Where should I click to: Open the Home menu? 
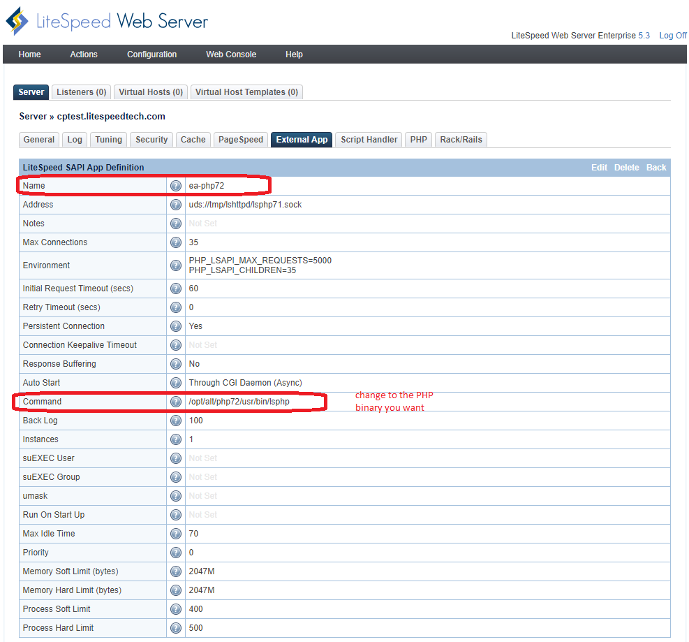click(x=29, y=54)
